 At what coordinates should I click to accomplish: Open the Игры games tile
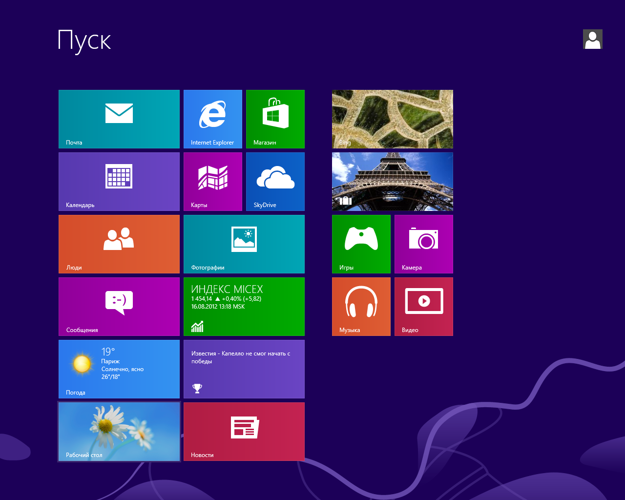tap(361, 244)
